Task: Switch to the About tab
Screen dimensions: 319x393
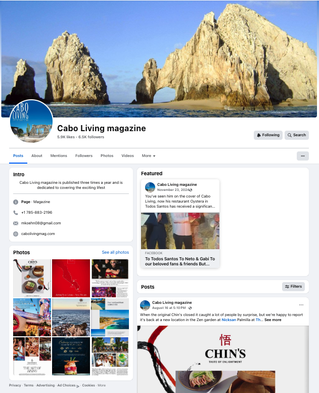Action: [x=37, y=156]
